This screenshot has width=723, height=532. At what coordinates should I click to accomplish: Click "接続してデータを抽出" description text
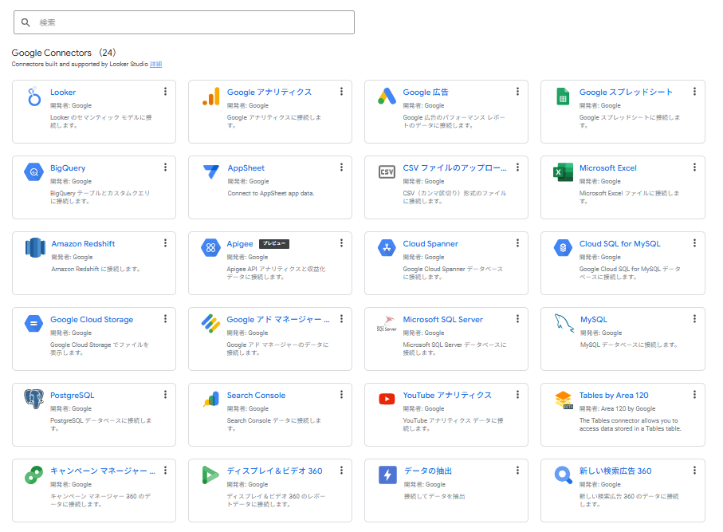434,496
